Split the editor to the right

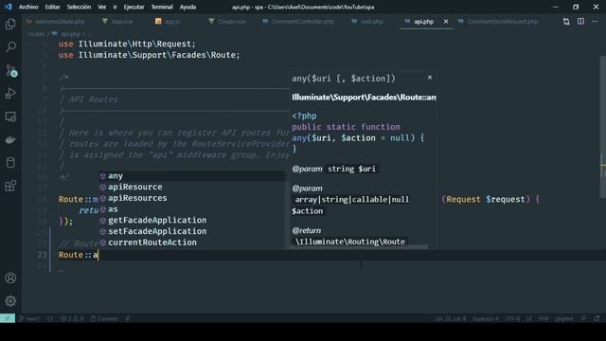(x=580, y=22)
